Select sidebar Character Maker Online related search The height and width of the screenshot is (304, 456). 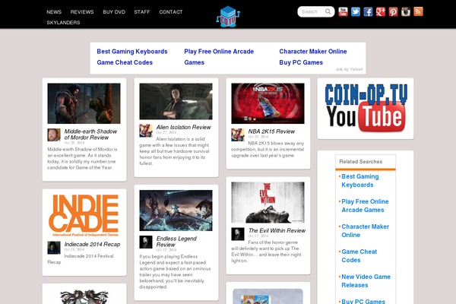(366, 231)
